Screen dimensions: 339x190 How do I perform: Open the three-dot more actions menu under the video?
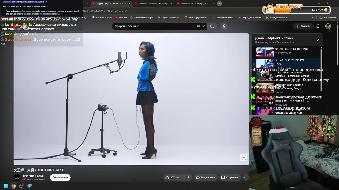[246, 177]
